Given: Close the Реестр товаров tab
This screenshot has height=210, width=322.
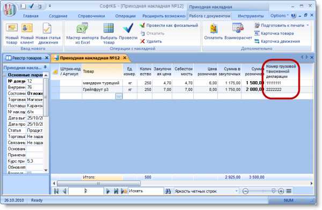Looking at the screenshot, I should [x=47, y=58].
